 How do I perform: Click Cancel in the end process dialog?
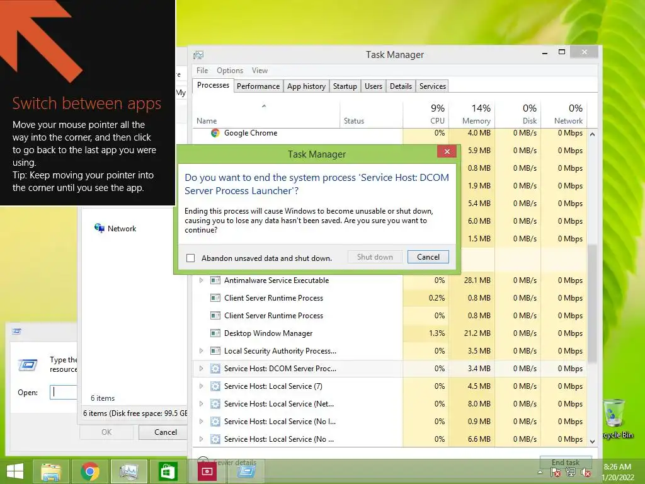[428, 257]
